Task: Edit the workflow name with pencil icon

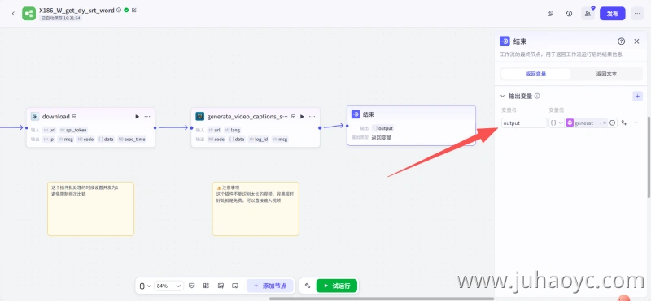Action: coord(134,10)
